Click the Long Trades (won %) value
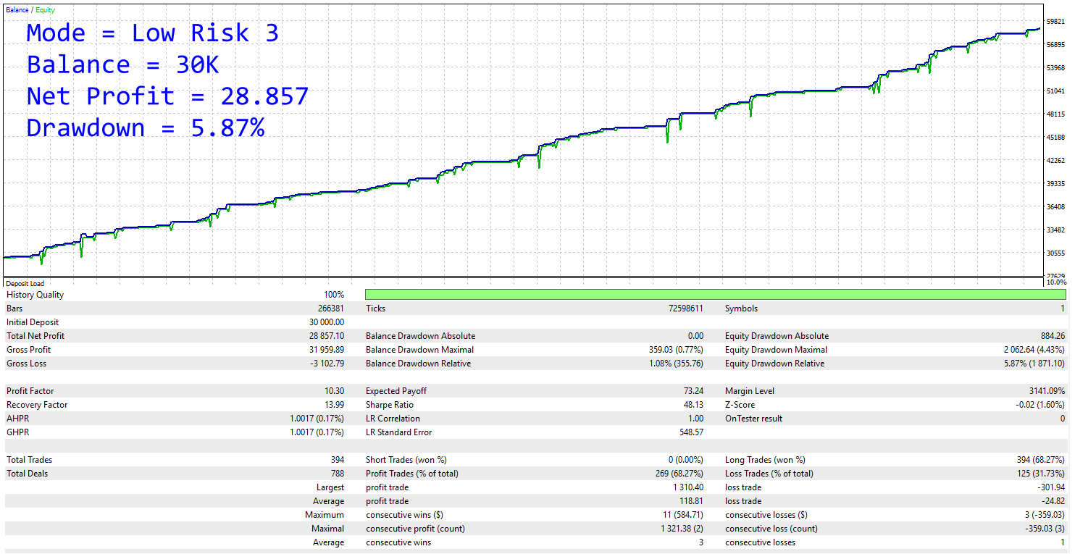The width and height of the screenshot is (1075, 554). pos(1041,460)
